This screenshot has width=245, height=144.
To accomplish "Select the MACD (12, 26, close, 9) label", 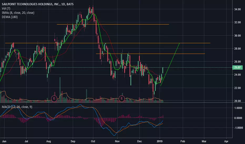I will [x=17, y=107].
